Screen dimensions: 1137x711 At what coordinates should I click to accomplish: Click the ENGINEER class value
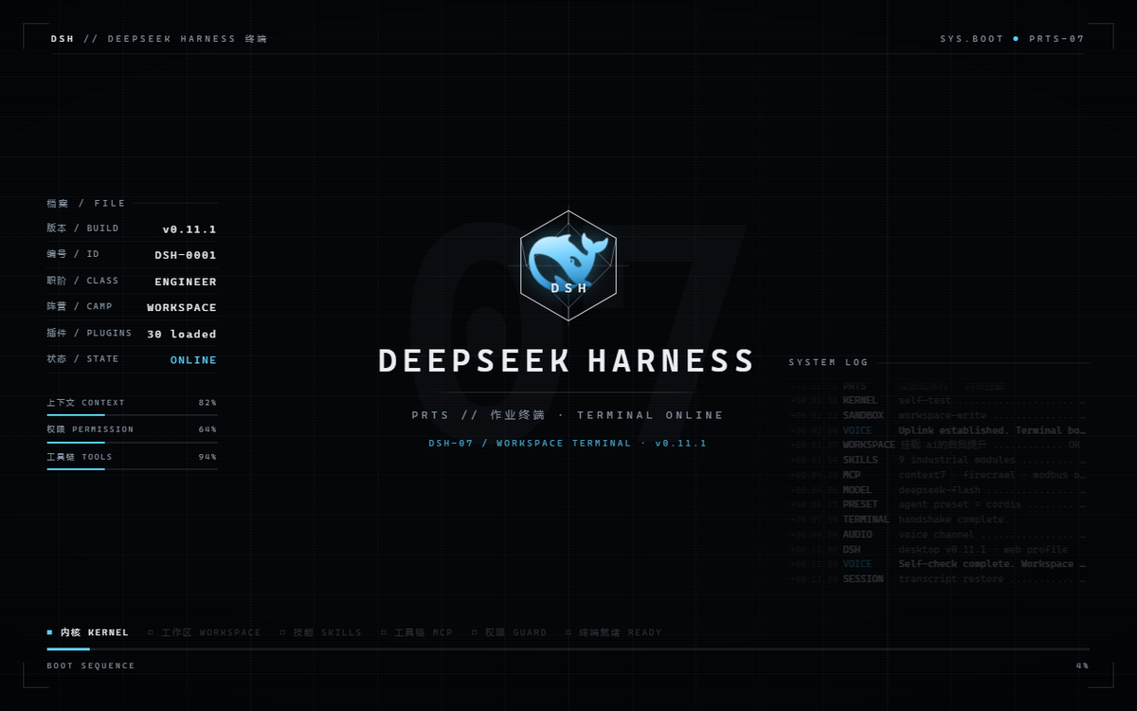186,282
